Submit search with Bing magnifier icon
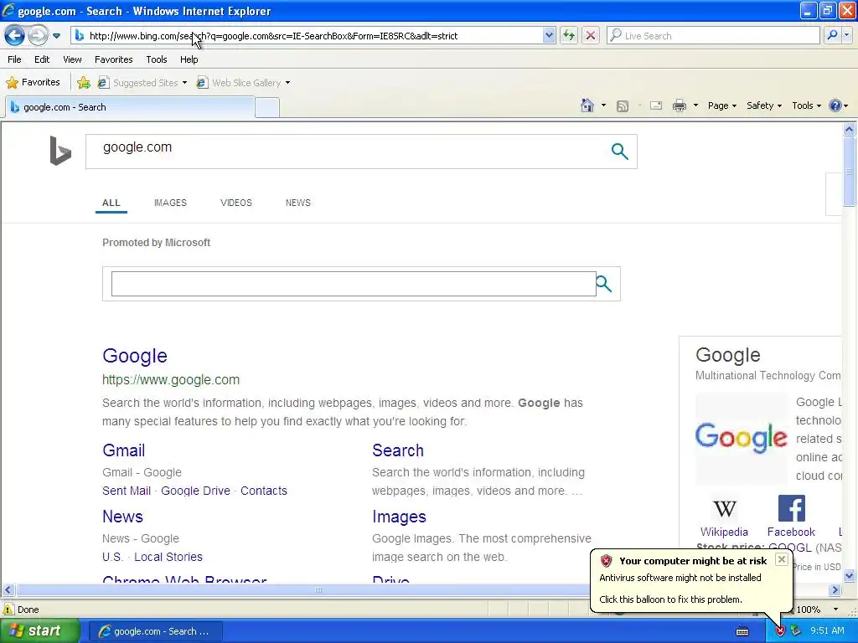Image resolution: width=858 pixels, height=643 pixels. [619, 151]
